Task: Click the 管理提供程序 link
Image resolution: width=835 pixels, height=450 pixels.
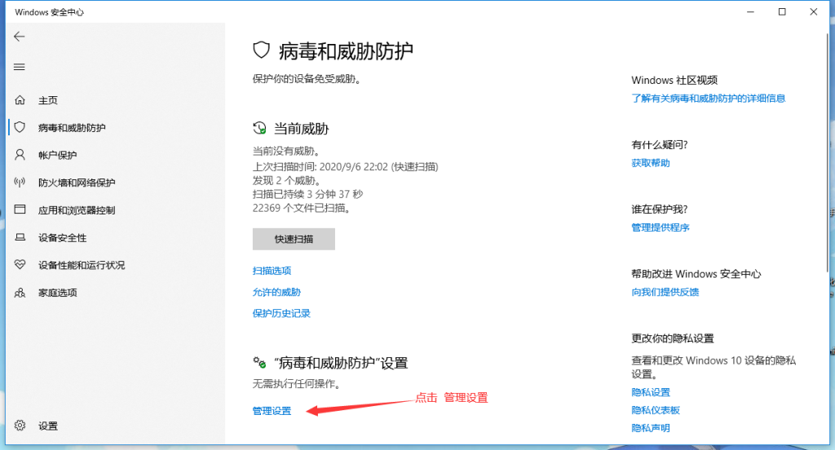Action: point(660,227)
